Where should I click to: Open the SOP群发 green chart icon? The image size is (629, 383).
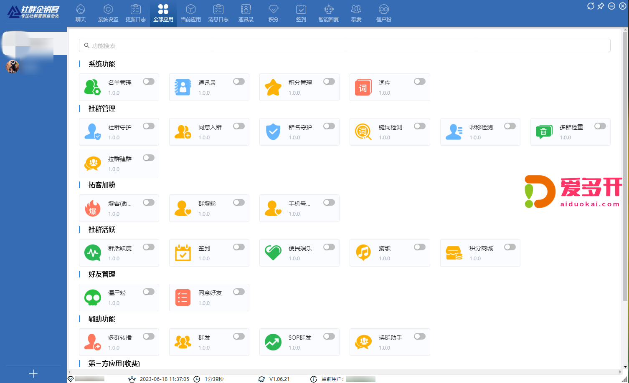pos(273,342)
